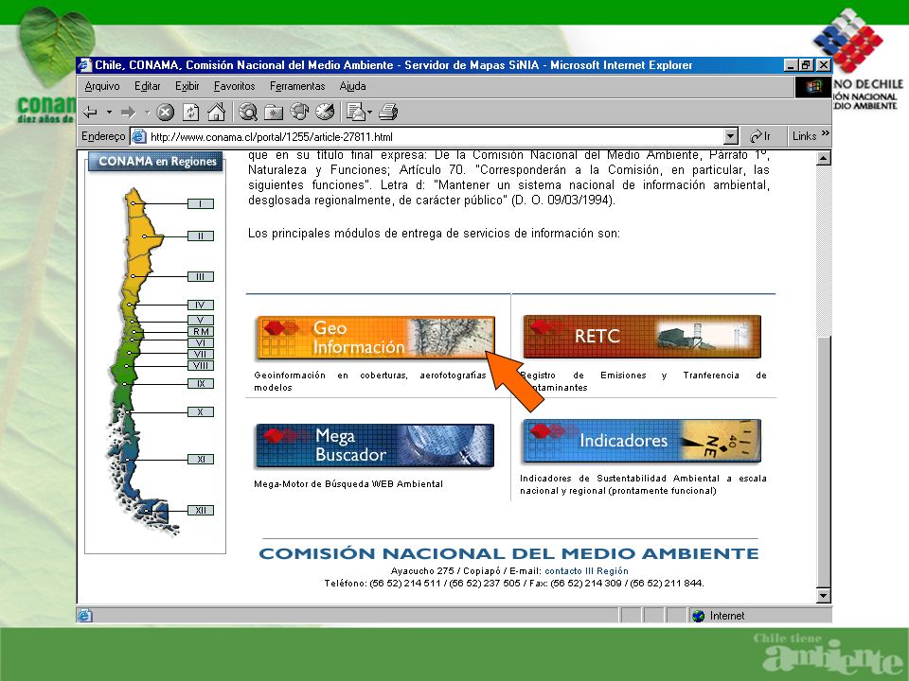Click the 'Teléfono: (56 52) 214 511' line
The width and height of the screenshot is (909, 681).
(514, 584)
